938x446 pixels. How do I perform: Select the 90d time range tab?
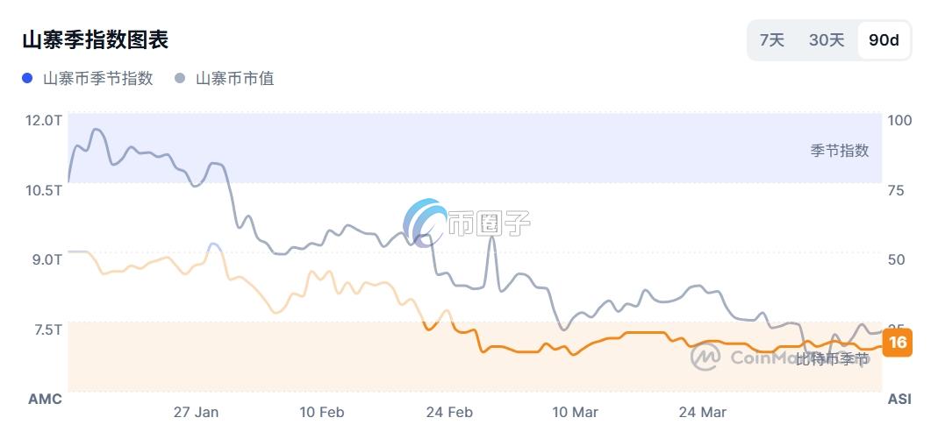[x=884, y=40]
